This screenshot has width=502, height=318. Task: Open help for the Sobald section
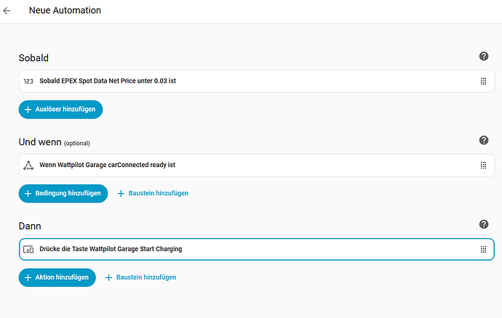pos(484,57)
